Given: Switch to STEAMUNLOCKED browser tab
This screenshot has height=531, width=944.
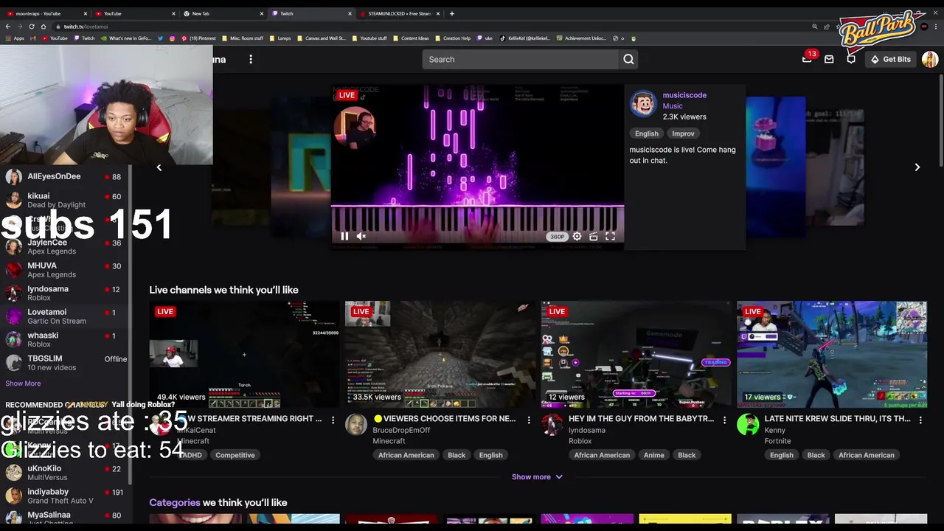Looking at the screenshot, I should pos(400,13).
